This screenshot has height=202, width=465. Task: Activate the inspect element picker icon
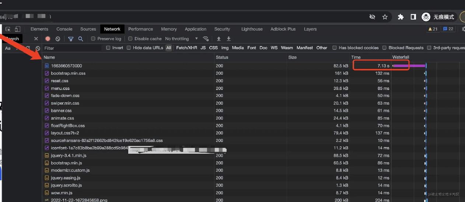point(8,29)
